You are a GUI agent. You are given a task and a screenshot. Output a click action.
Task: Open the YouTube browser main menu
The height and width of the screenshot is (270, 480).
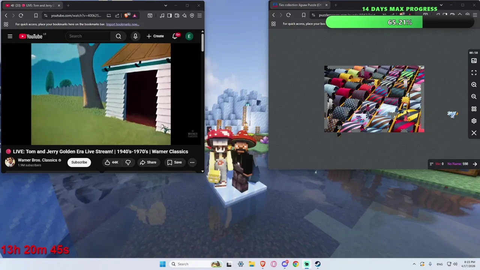[x=199, y=15]
